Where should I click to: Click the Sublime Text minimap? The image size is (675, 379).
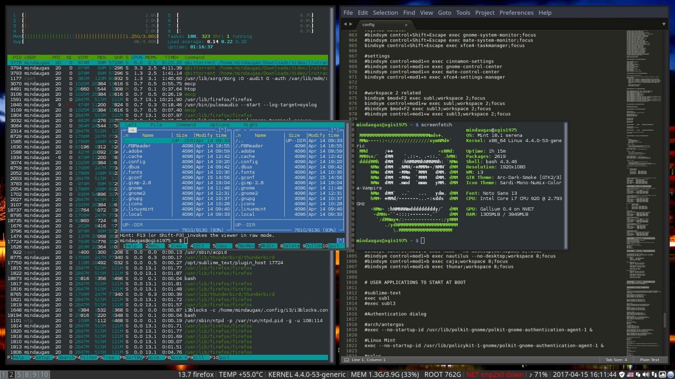click(643, 192)
